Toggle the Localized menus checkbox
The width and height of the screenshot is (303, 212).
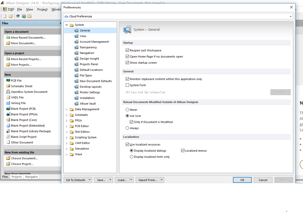coord(183,151)
